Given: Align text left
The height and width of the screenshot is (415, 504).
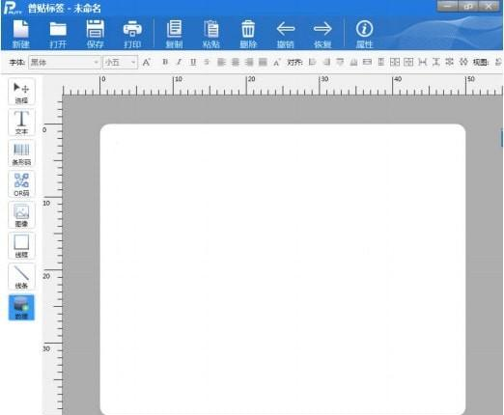Looking at the screenshot, I should click(x=221, y=62).
